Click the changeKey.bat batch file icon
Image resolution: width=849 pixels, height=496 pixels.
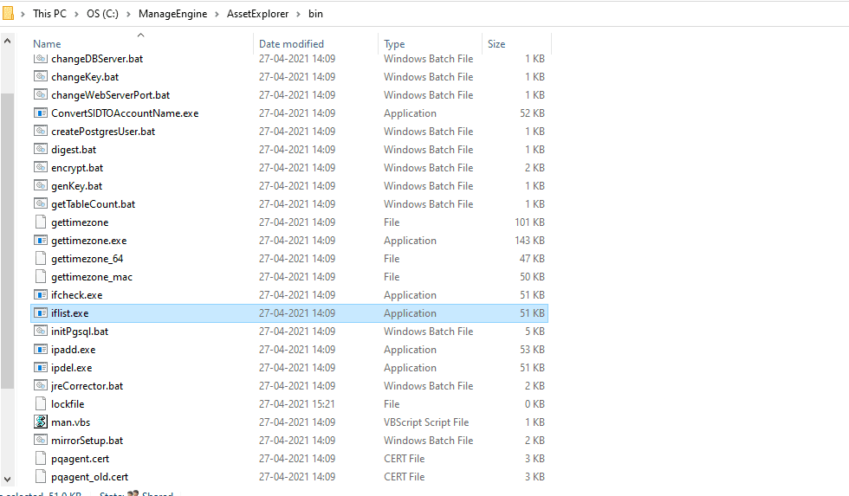pyautogui.click(x=41, y=76)
